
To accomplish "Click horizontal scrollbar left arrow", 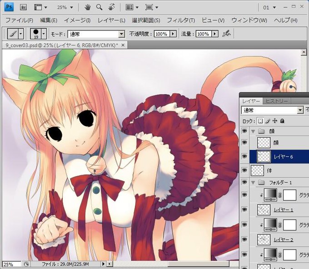I will tap(110, 264).
